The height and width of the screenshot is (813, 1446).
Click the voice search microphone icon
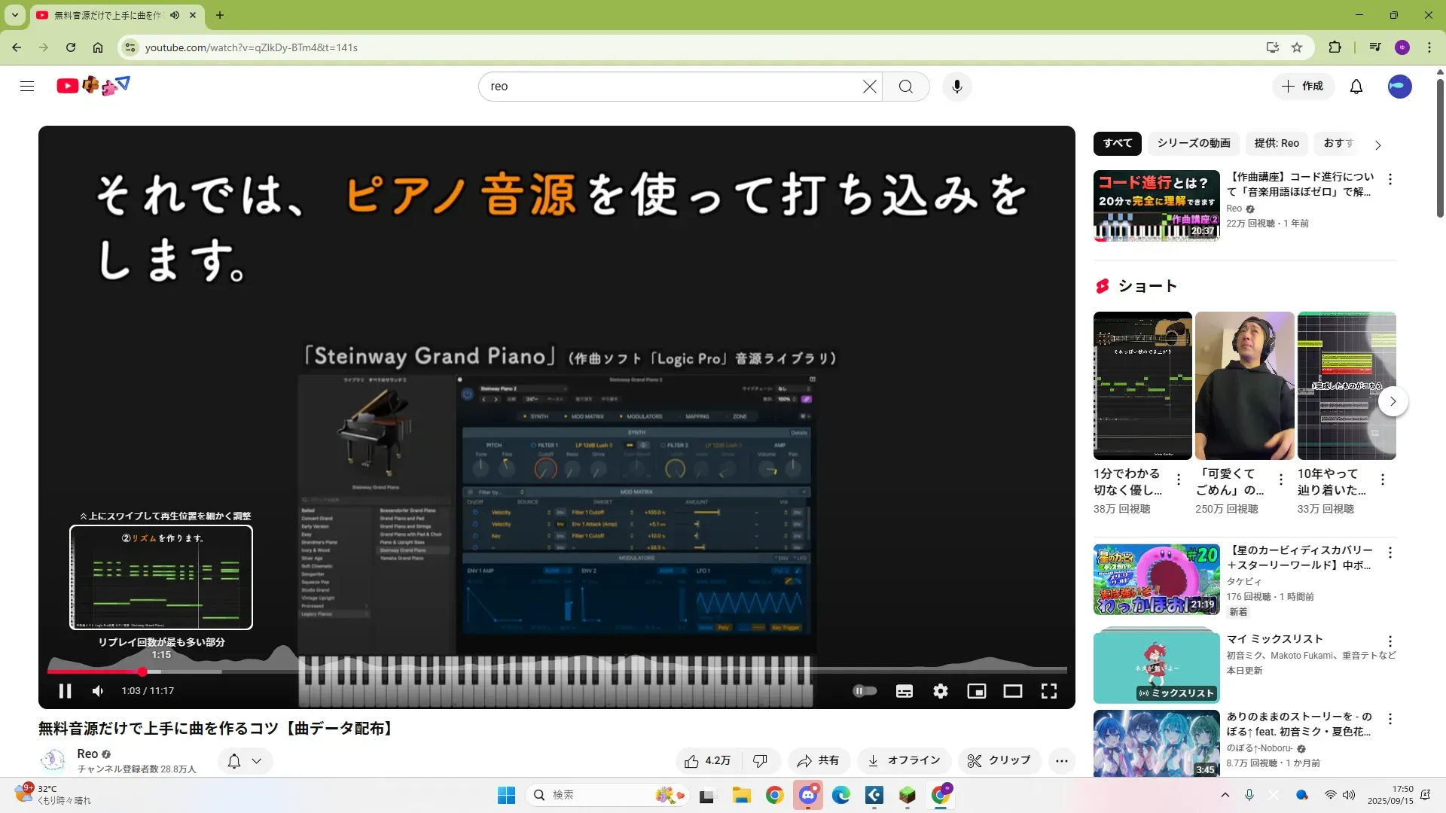click(x=956, y=87)
